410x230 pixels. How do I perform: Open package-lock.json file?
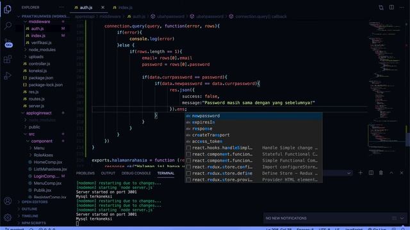tap(45, 85)
